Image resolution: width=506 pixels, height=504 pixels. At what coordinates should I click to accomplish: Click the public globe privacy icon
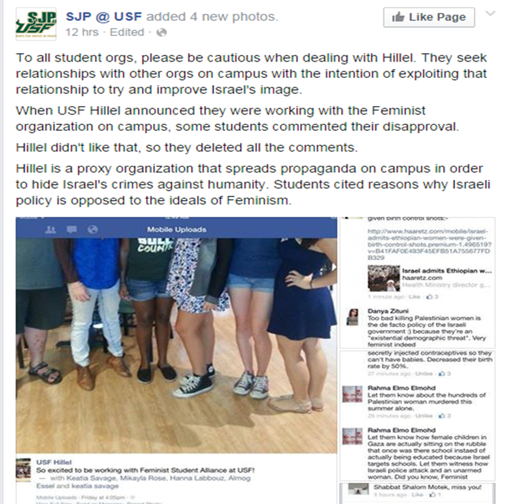[161, 32]
